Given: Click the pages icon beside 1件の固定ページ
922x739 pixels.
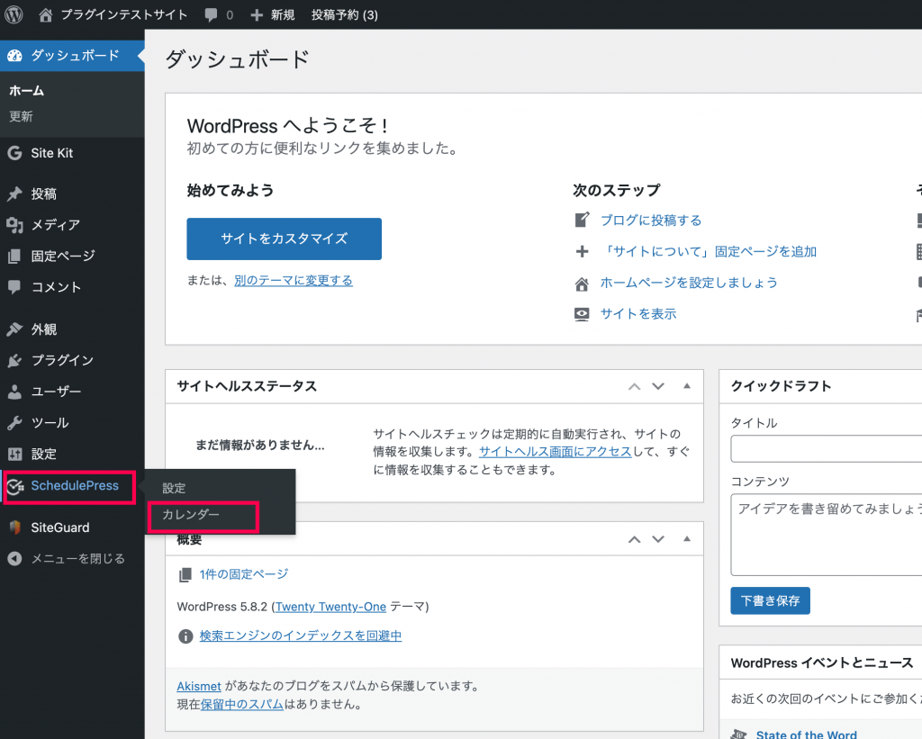Looking at the screenshot, I should [x=185, y=574].
